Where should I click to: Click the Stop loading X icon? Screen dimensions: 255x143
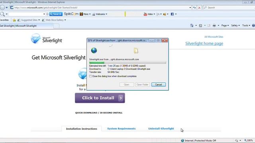[x=199, y=8]
